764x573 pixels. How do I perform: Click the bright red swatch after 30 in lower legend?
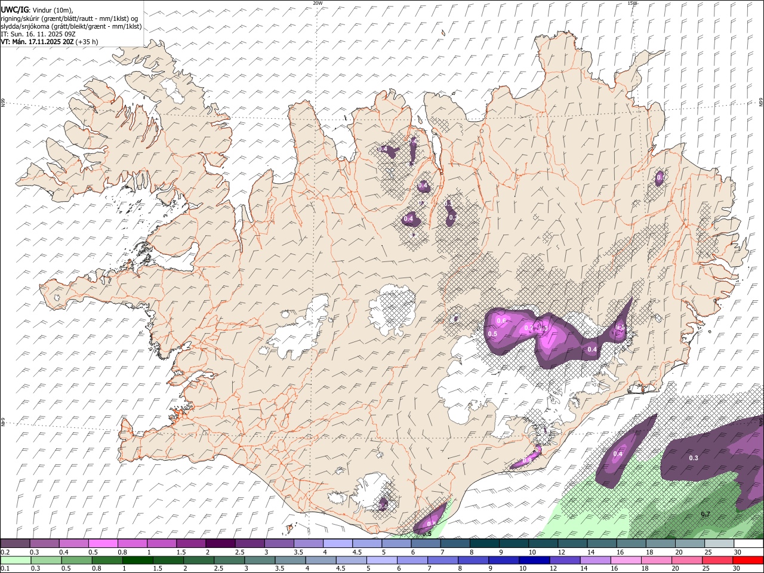[x=748, y=560]
